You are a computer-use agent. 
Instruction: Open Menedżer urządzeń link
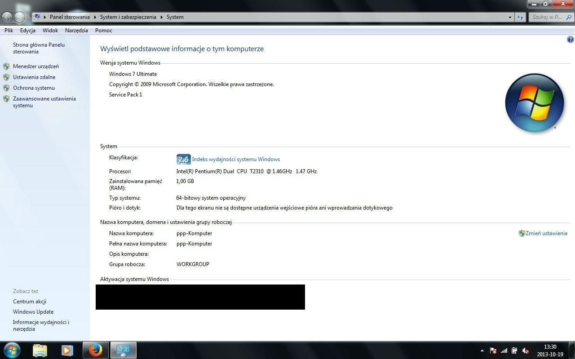click(36, 66)
